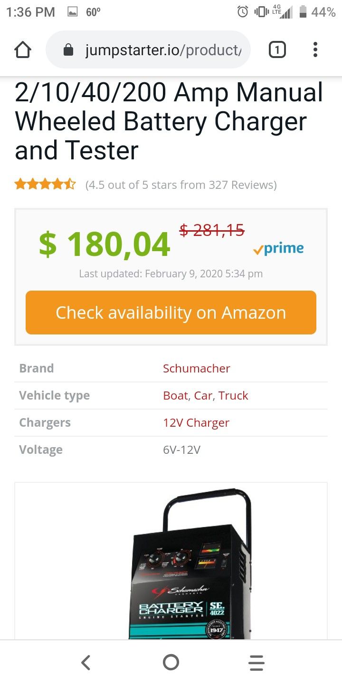
Task: Open Chrome's three-dot overflow menu
Action: point(315,49)
